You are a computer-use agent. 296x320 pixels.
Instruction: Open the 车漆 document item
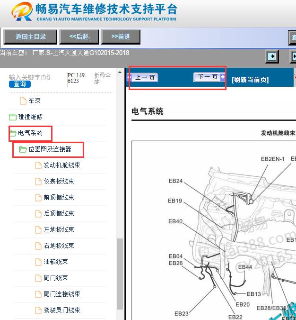point(23,101)
